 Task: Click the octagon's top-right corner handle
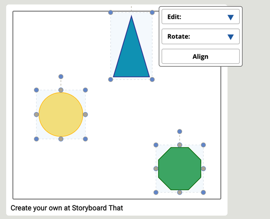coord(203,145)
